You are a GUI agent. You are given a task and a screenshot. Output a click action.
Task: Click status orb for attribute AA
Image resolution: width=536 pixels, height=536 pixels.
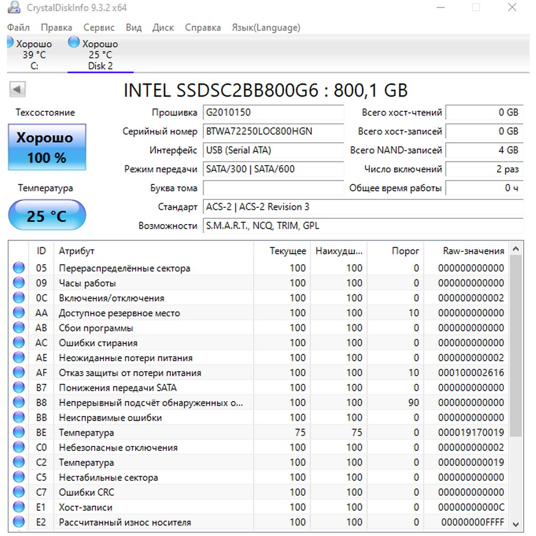point(19,312)
